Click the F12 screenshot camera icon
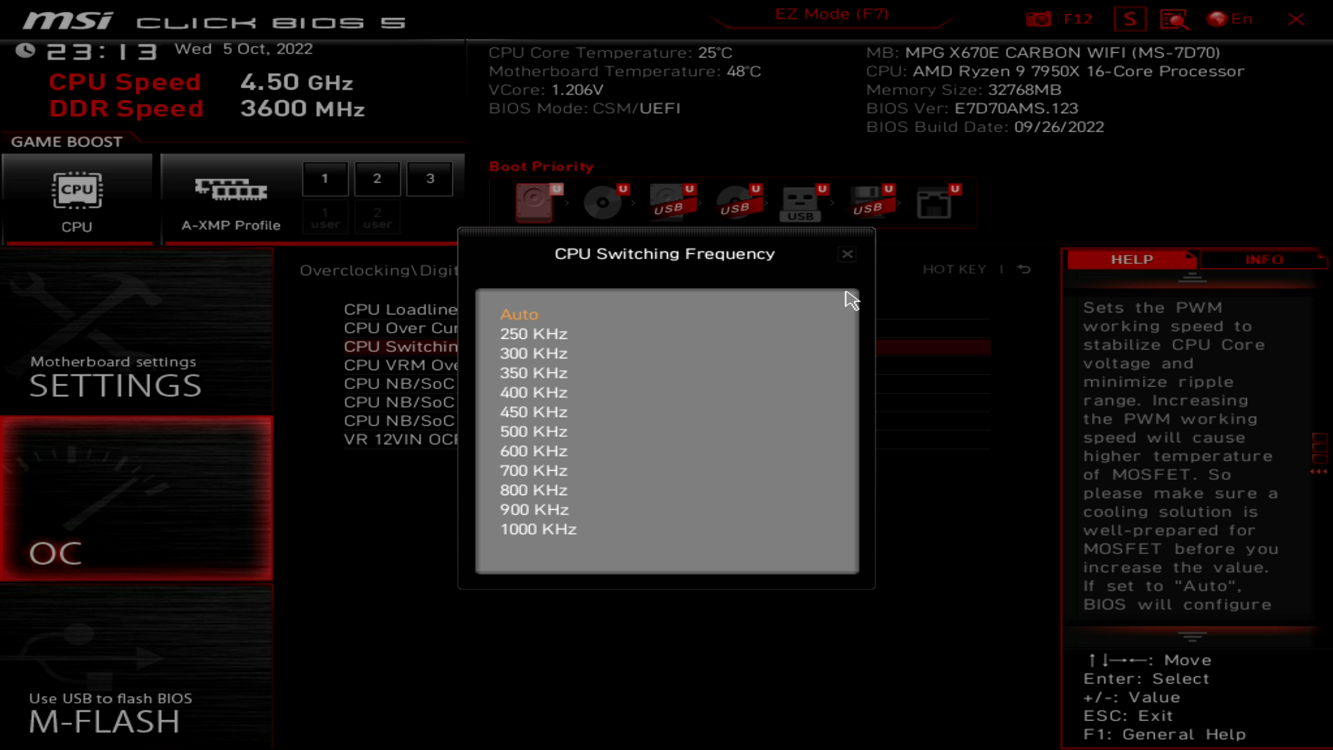Screen dimensions: 1333x750 [1039, 19]
